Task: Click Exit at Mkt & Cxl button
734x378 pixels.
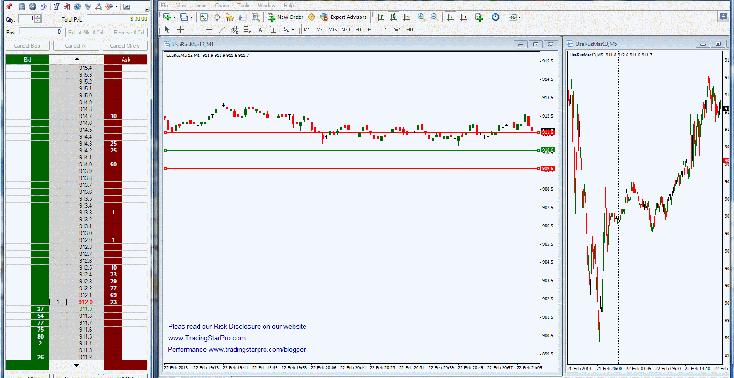Action: pyautogui.click(x=86, y=33)
